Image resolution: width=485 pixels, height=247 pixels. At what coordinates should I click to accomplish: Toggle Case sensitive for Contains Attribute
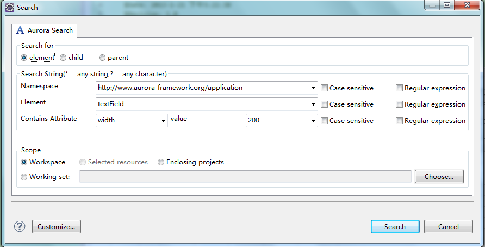click(325, 121)
